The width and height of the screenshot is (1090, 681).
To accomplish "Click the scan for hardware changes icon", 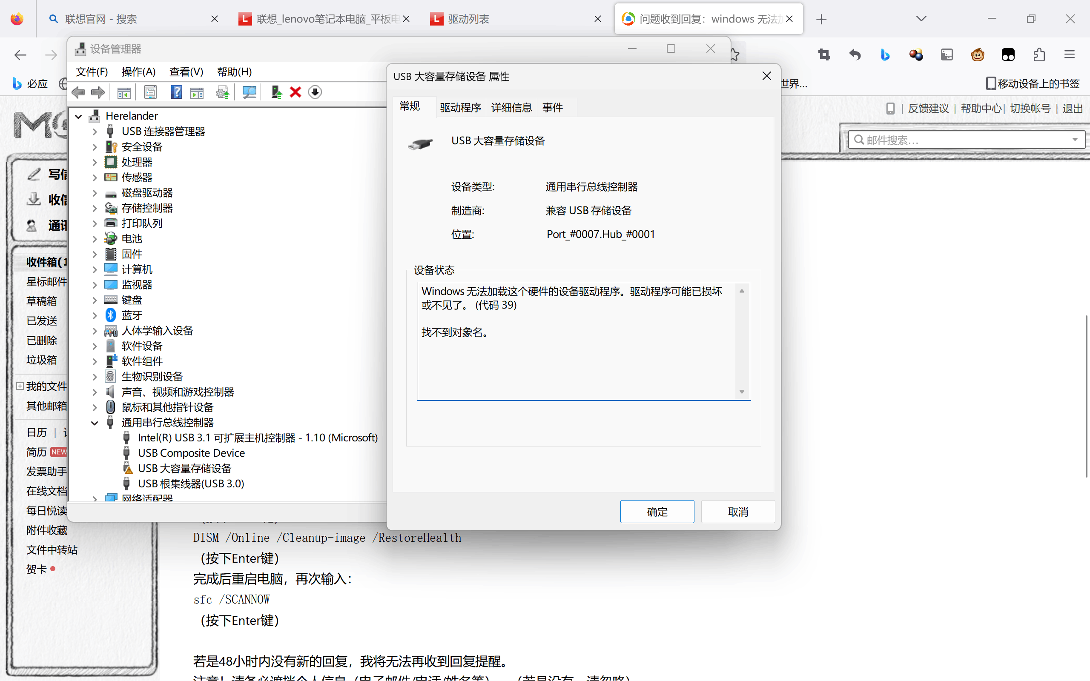I will click(x=249, y=92).
